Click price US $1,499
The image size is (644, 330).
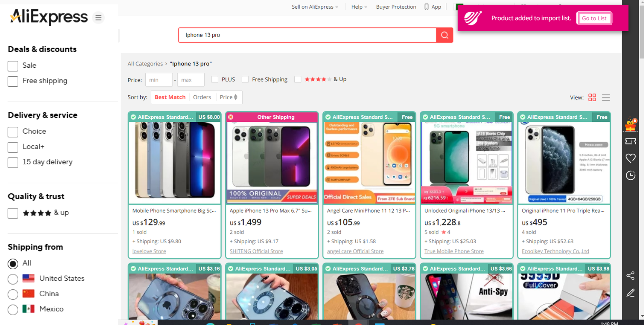click(x=246, y=223)
